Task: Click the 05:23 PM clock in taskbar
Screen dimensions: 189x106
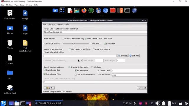Action: pyautogui.click(x=127, y=103)
